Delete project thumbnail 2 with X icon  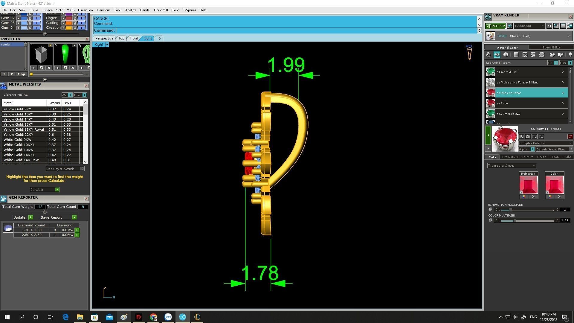coord(72,68)
